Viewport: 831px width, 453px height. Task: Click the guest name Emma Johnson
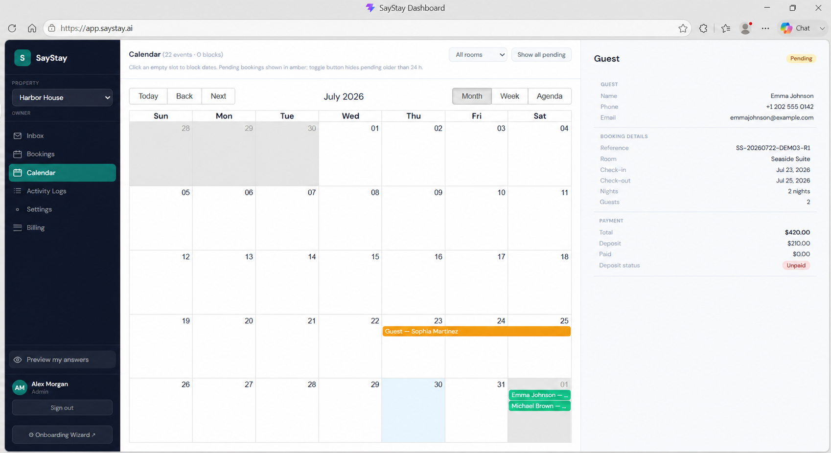(x=792, y=96)
